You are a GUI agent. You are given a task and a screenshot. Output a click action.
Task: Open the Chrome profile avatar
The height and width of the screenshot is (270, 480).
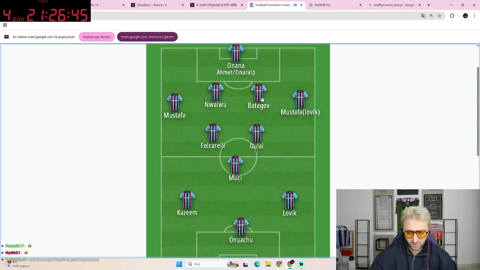click(465, 16)
